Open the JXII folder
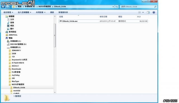 pos(13,78)
